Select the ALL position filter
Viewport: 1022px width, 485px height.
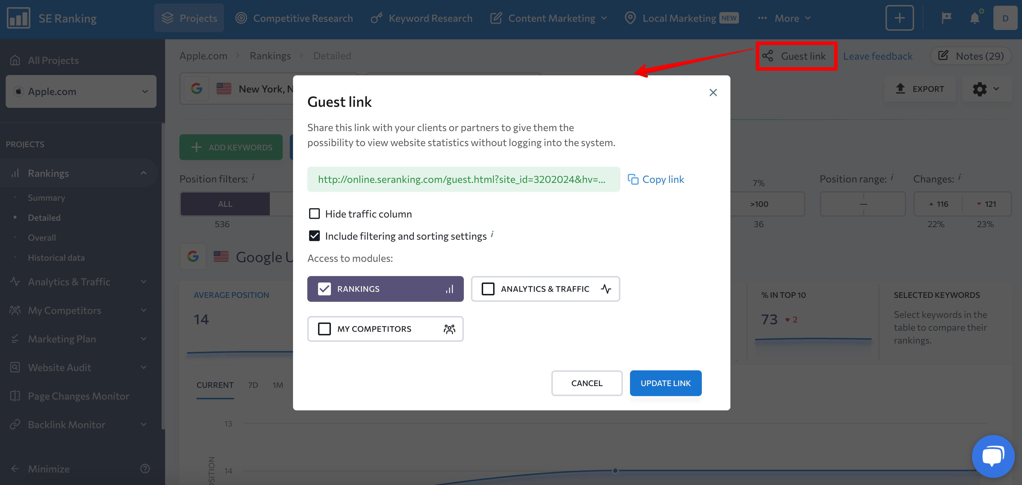[225, 204]
